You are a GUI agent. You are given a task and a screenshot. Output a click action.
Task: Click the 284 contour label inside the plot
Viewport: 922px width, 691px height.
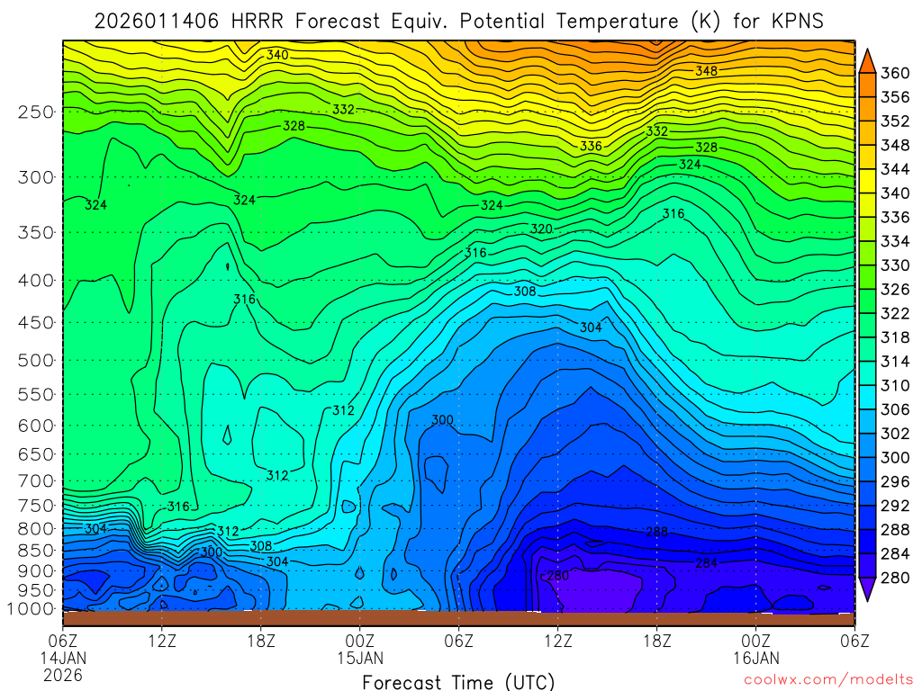(x=706, y=563)
